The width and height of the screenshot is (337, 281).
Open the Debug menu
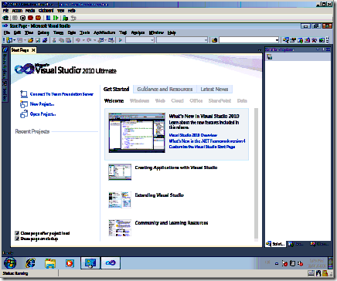coord(43,32)
